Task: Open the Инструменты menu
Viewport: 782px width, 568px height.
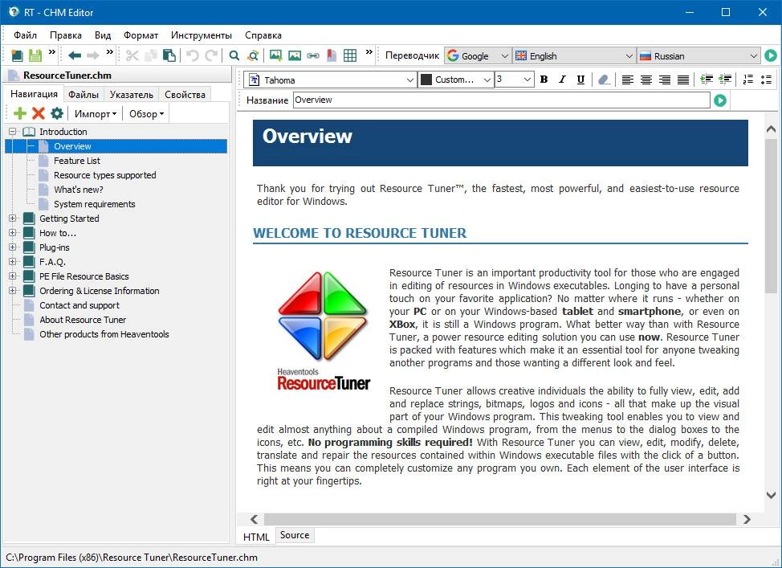Action: click(x=201, y=35)
